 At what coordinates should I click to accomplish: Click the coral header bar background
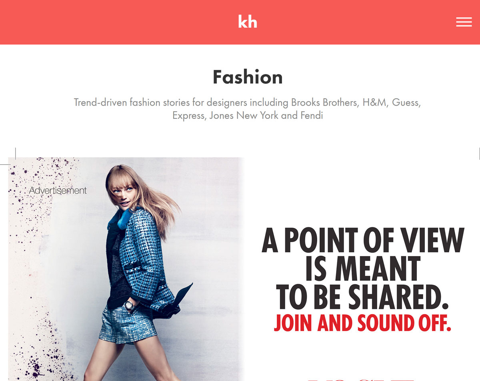pos(120,22)
